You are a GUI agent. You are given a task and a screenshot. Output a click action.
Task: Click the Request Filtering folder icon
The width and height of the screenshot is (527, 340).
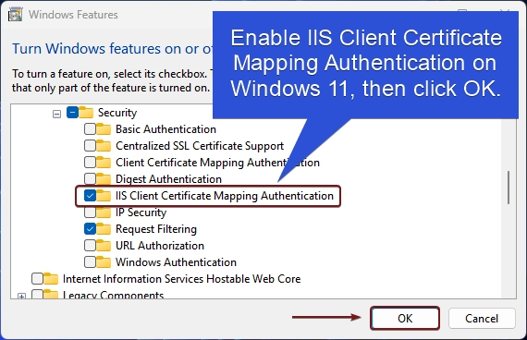click(x=104, y=229)
